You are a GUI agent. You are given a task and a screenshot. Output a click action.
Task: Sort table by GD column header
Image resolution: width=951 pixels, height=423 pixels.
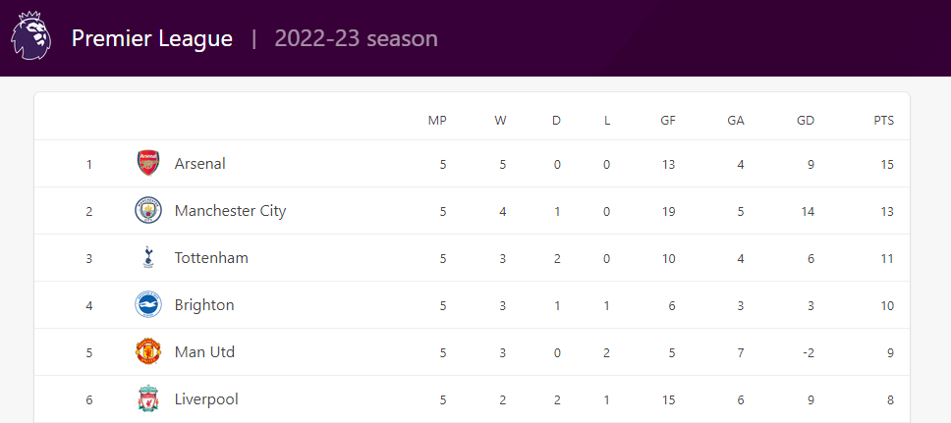click(806, 121)
